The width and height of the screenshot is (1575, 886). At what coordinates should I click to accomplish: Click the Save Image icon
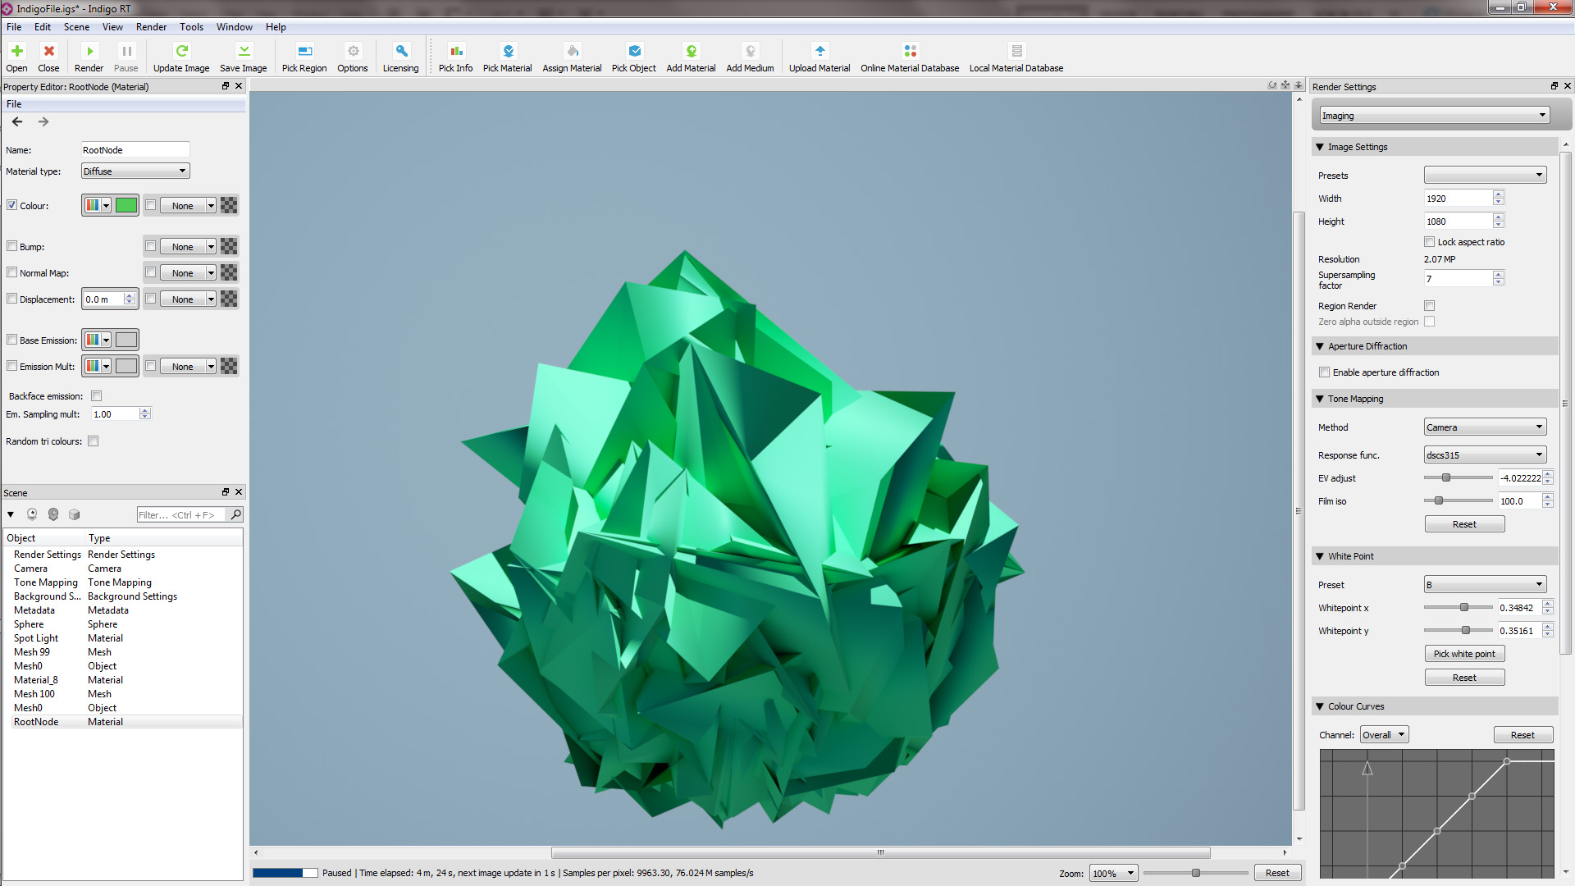coord(244,51)
